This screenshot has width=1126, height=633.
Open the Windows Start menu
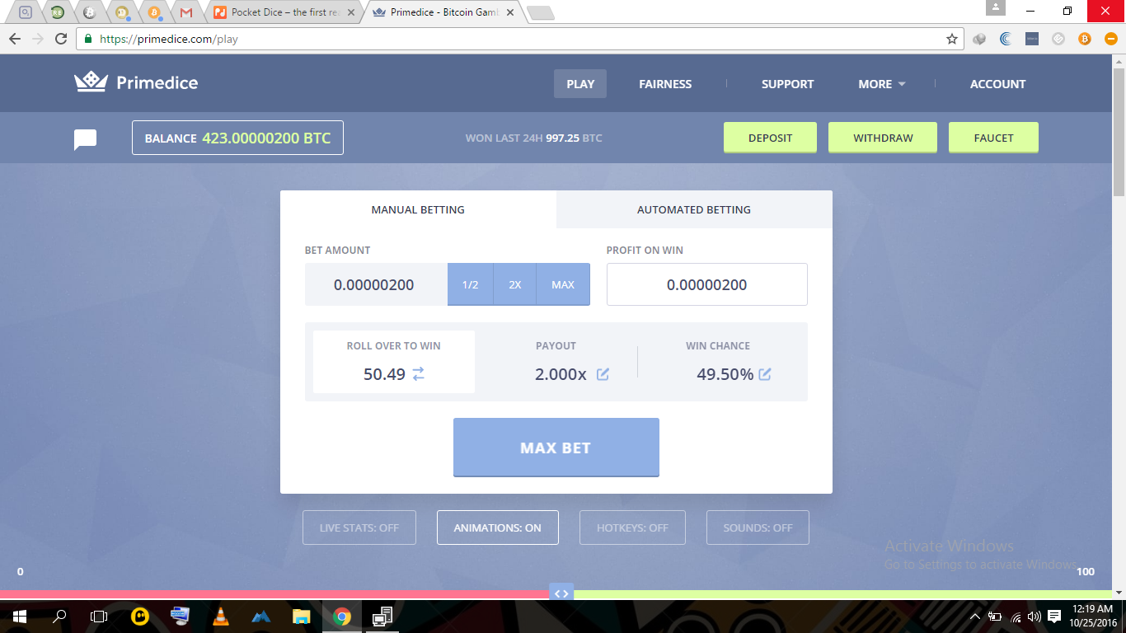(x=19, y=616)
